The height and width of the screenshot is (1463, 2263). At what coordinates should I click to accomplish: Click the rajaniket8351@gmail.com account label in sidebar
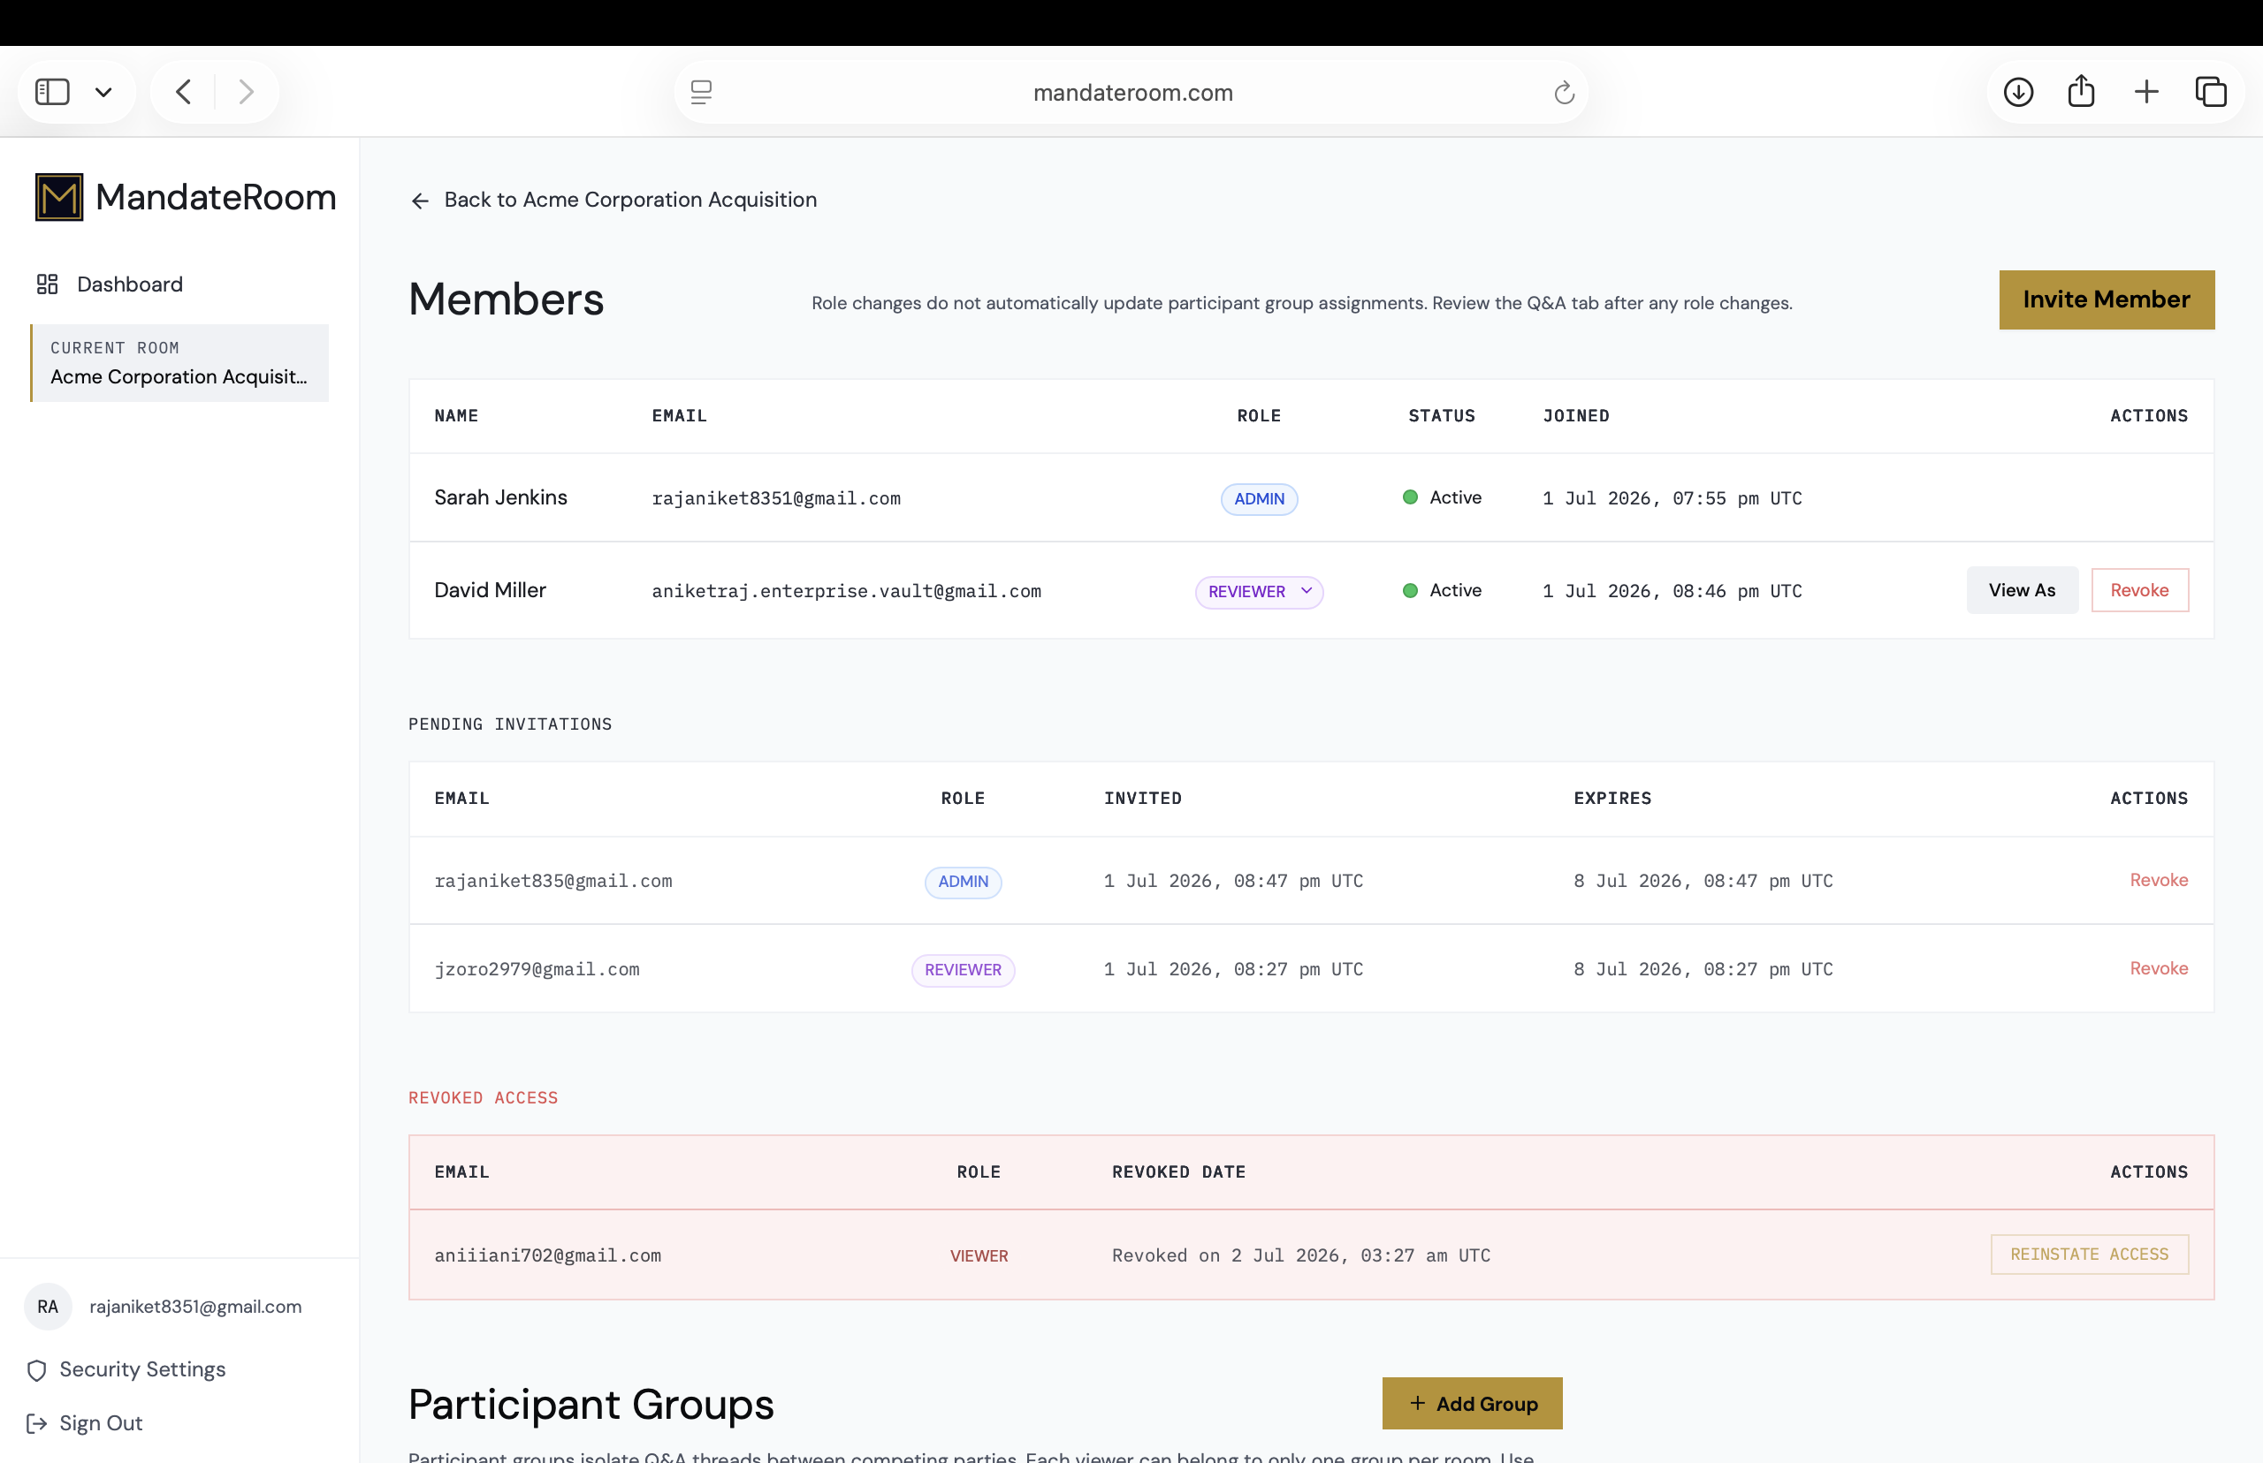[x=195, y=1307]
